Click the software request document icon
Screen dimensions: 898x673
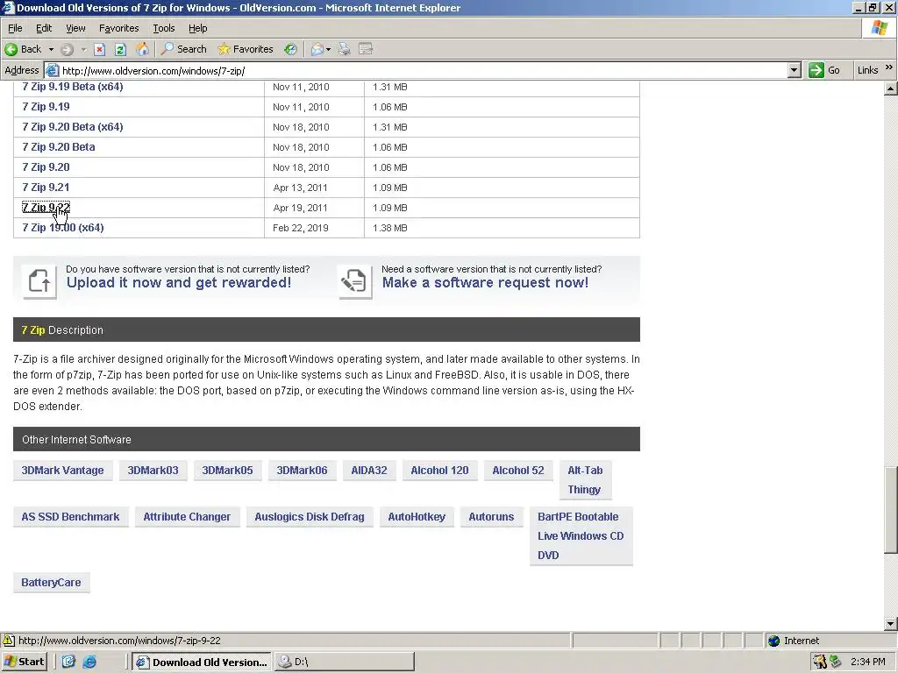point(354,281)
